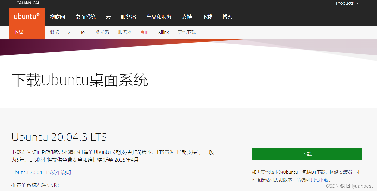Open the 桌面系统 menu
This screenshot has width=377, height=191.
(85, 17)
